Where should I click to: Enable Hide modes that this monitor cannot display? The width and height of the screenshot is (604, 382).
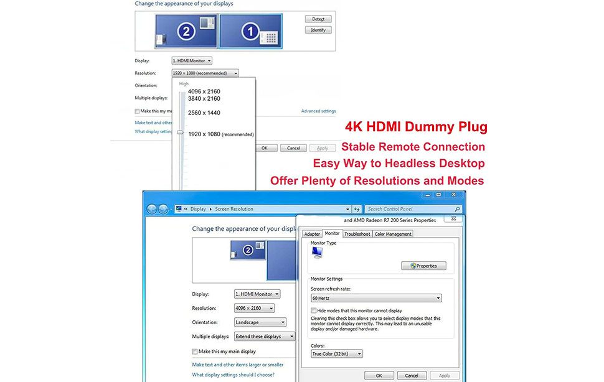[314, 310]
